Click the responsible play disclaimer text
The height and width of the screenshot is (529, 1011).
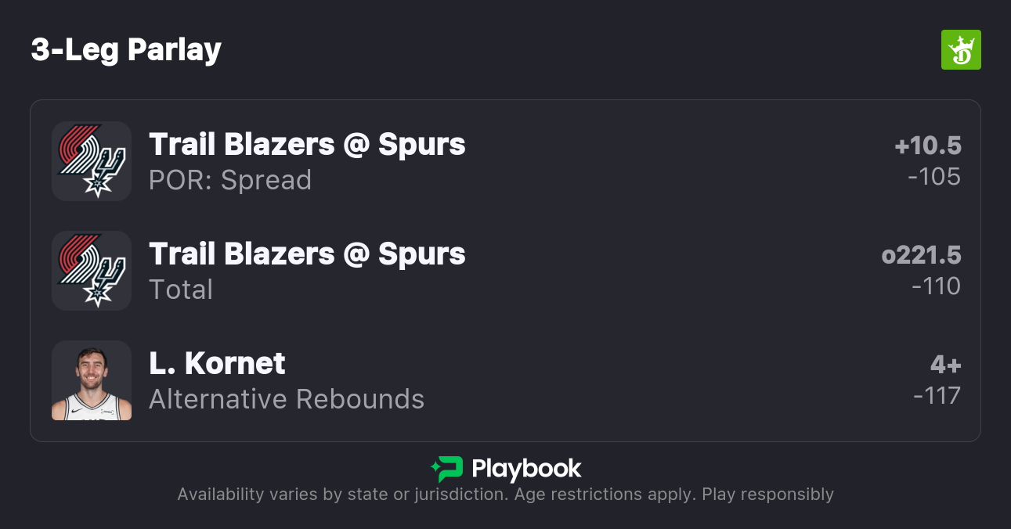point(505,495)
